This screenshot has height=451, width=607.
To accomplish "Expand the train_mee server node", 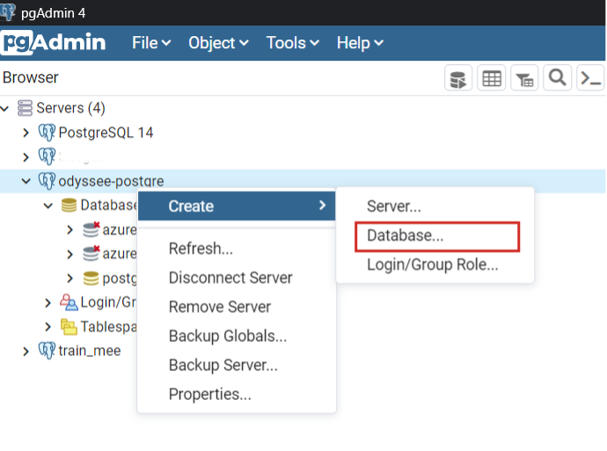I will [26, 351].
